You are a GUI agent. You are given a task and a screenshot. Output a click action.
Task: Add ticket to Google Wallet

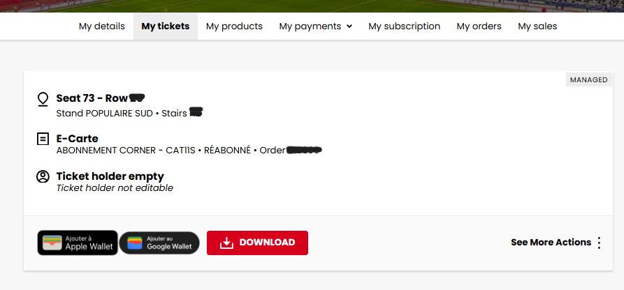[x=159, y=243]
